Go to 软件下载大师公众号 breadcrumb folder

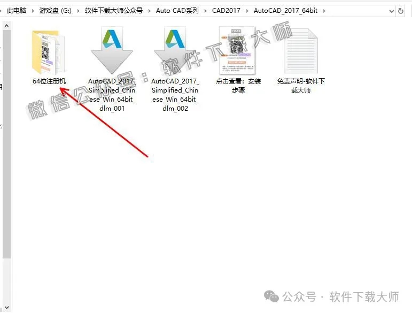(113, 11)
